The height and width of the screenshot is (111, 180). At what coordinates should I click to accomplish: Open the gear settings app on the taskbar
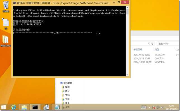(x=46, y=107)
